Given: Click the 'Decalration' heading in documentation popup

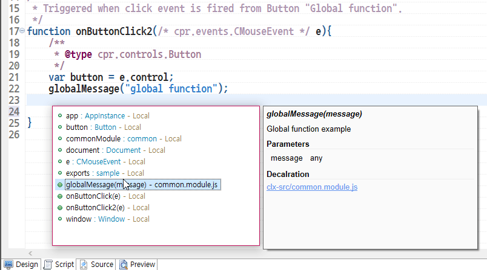Looking at the screenshot, I should click(288, 175).
